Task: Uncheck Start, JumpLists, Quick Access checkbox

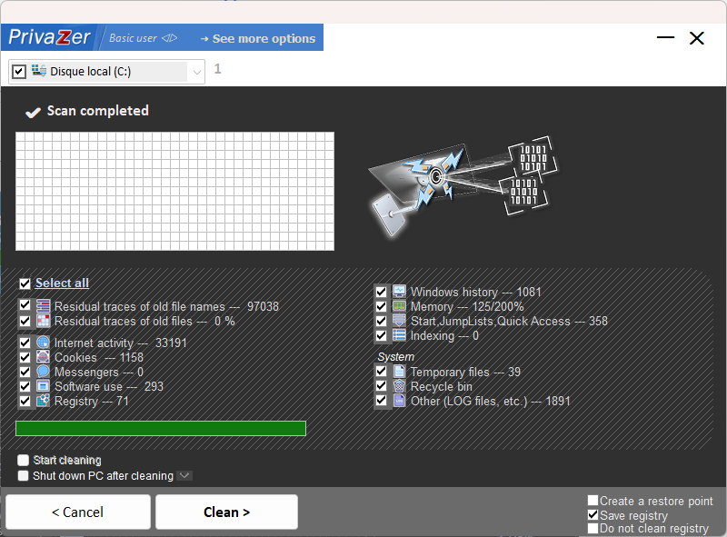Action: [381, 321]
